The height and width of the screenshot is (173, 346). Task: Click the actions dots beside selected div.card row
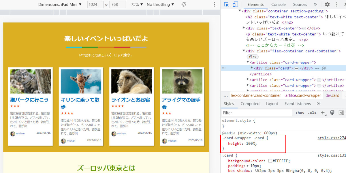coord(224,68)
